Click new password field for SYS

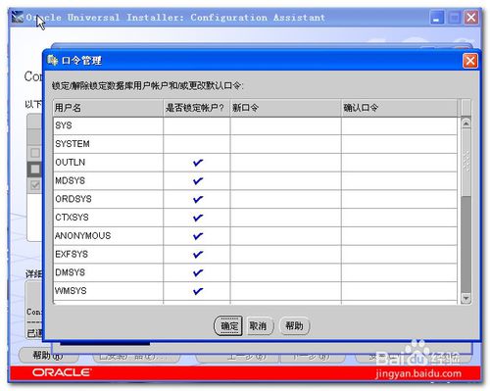285,125
